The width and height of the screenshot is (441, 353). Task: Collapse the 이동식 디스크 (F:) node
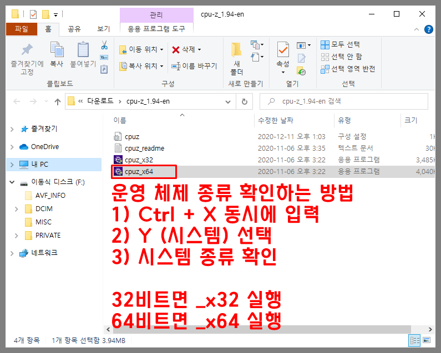[x=12, y=182]
